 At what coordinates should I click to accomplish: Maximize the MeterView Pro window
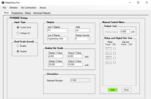138,3
